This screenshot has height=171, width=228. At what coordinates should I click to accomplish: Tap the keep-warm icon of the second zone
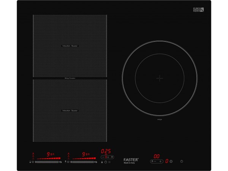pos(68,162)
